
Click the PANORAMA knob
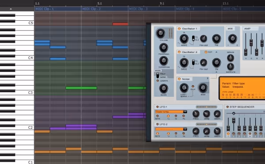(x=163, y=48)
